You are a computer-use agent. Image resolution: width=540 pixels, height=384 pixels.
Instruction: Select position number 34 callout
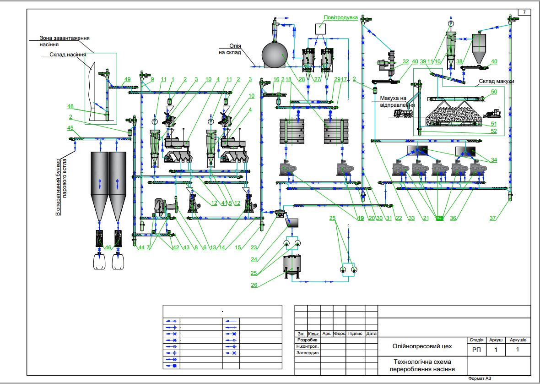[494, 159]
